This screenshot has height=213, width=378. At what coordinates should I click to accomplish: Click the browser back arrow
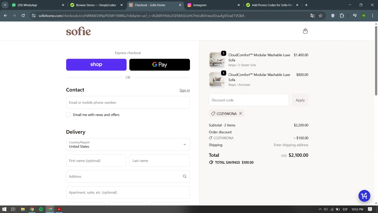[6, 16]
